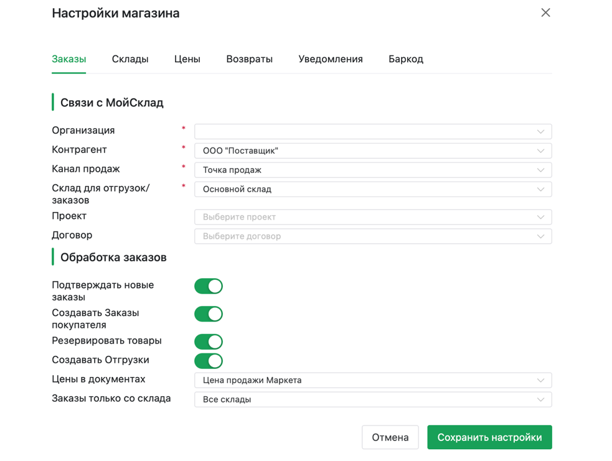The height and width of the screenshot is (461, 612).
Task: Open the Баркод tab
Action: [x=405, y=59]
